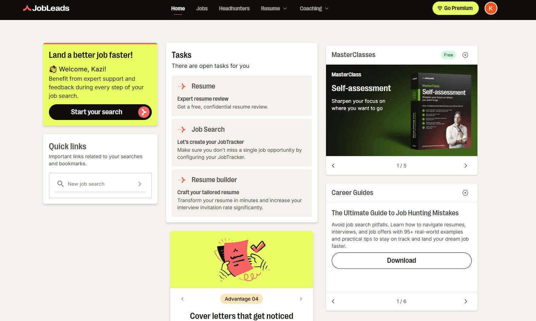
Task: Open Career Guides via circled arrow icon
Action: 465,193
